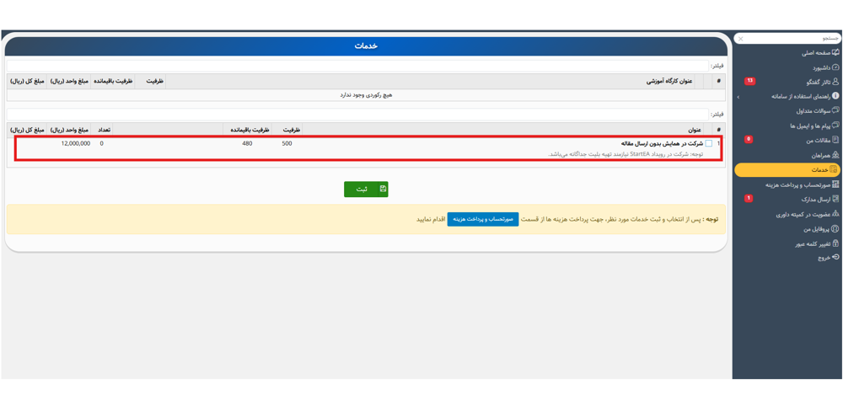843x417 pixels.
Task: Click the companions (همراهان) icon
Action: click(835, 155)
